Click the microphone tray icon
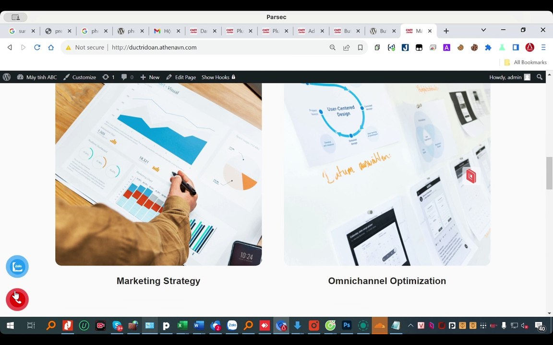Viewport: 553px width, 345px height. coord(504,326)
